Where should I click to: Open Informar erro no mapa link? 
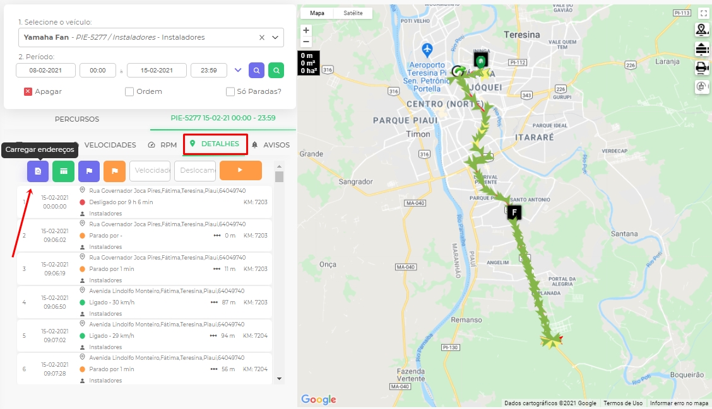(679, 403)
